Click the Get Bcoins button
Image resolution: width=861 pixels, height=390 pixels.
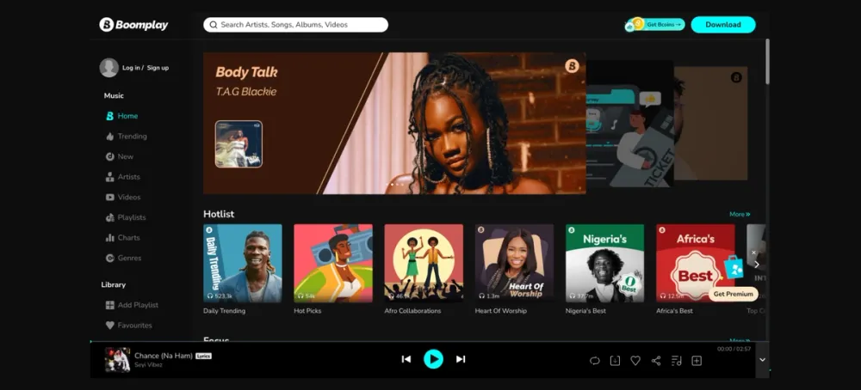[655, 25]
